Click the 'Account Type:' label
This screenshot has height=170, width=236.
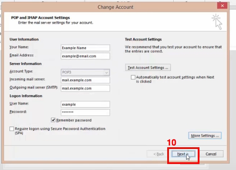(21, 71)
